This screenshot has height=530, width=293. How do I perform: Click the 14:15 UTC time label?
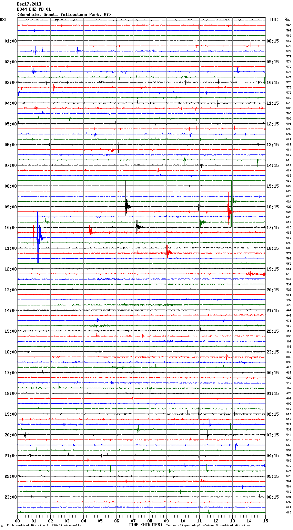(x=273, y=165)
